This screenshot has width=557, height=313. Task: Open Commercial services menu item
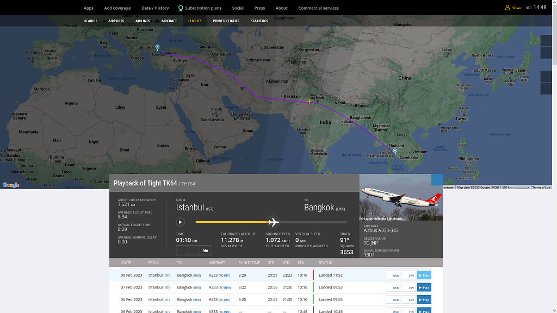[318, 8]
